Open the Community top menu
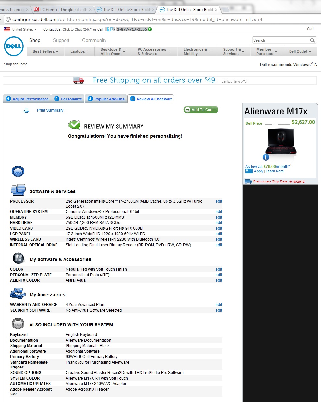This screenshot has width=321, height=402. pyautogui.click(x=94, y=40)
